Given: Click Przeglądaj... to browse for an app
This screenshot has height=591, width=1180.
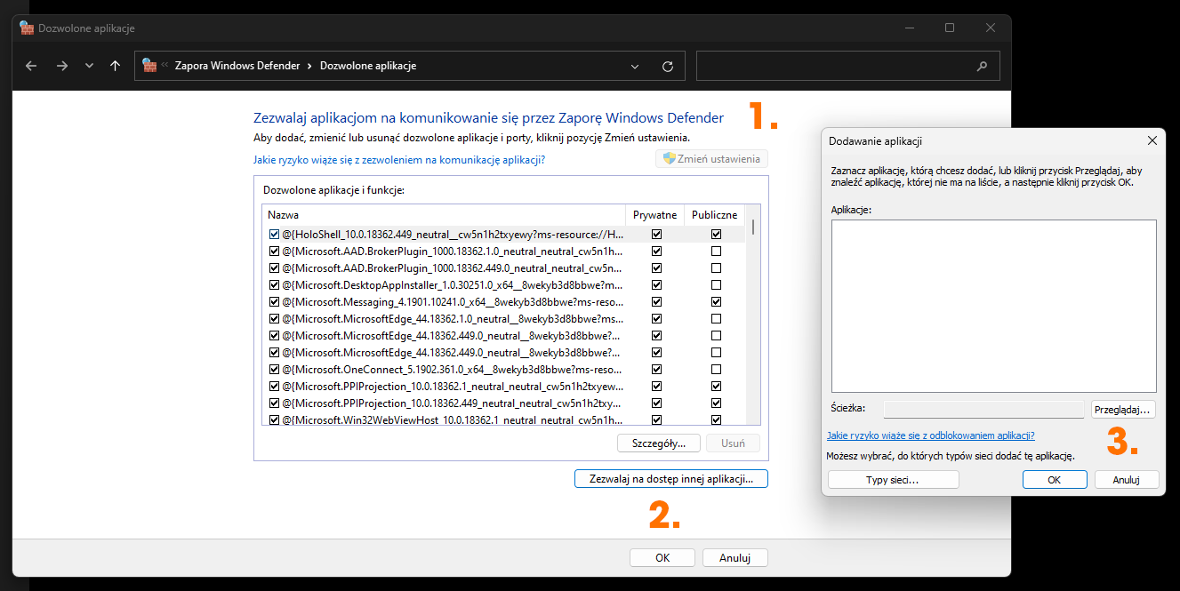Looking at the screenshot, I should (x=1124, y=409).
